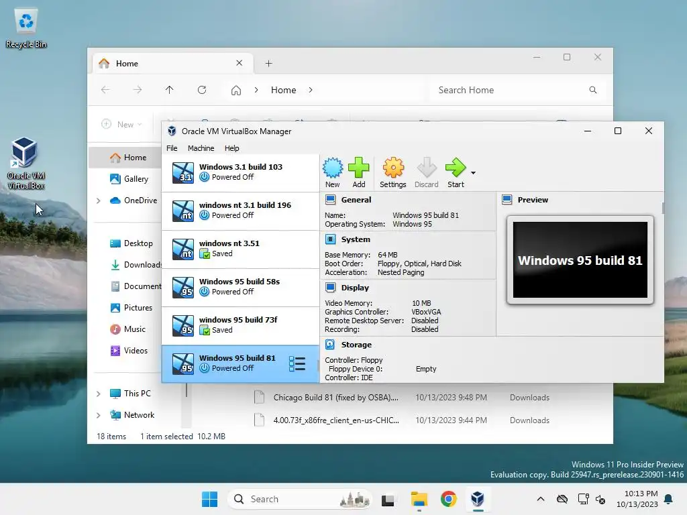687x515 pixels.
Task: Select the Windows 95 build 58s VM
Action: [241, 287]
